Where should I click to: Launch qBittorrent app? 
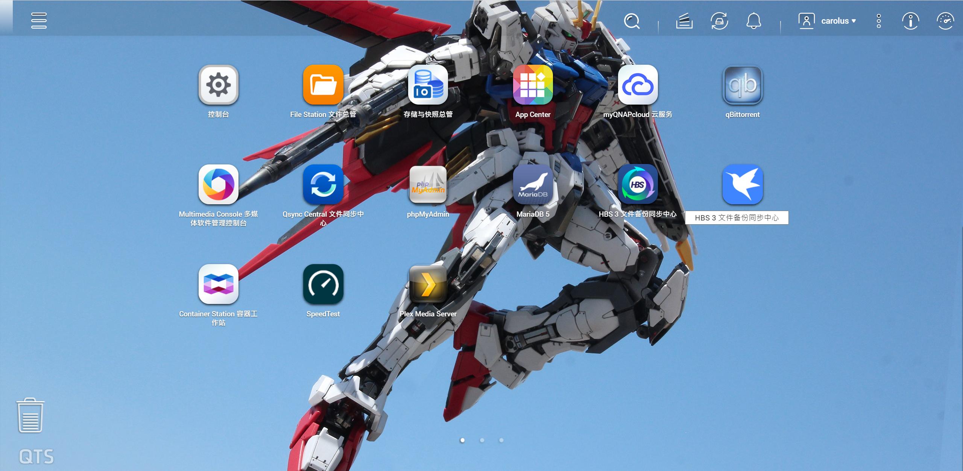click(x=742, y=85)
